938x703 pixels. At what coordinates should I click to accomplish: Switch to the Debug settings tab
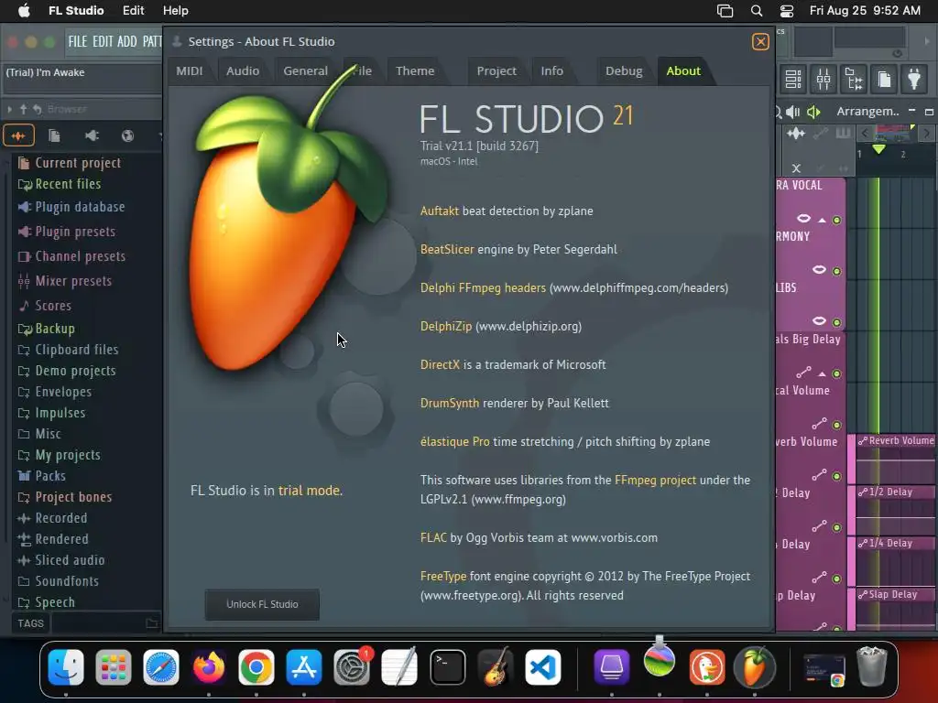coord(624,70)
